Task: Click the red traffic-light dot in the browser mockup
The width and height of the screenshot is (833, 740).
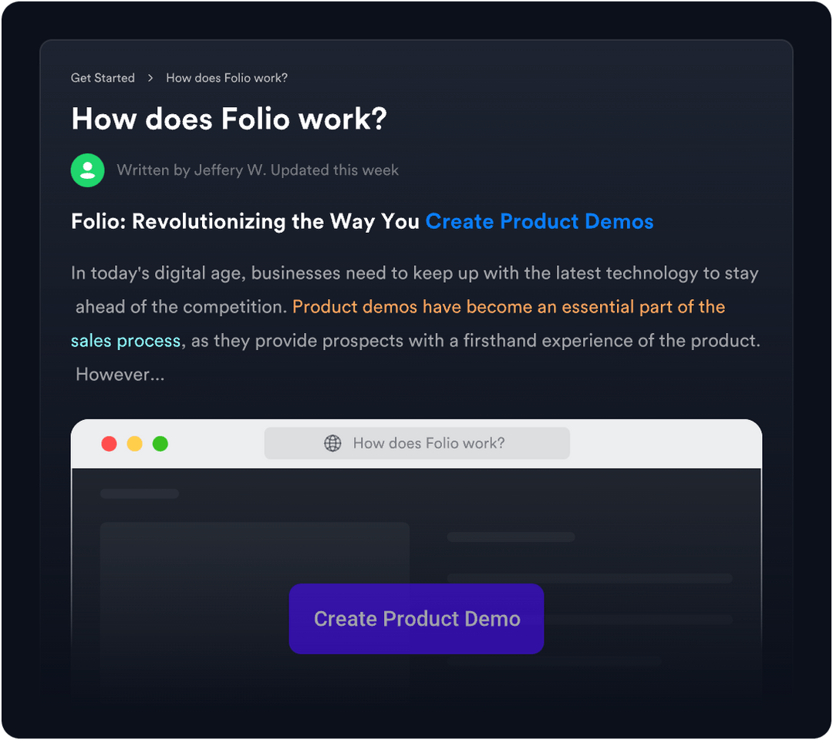Action: 109,443
